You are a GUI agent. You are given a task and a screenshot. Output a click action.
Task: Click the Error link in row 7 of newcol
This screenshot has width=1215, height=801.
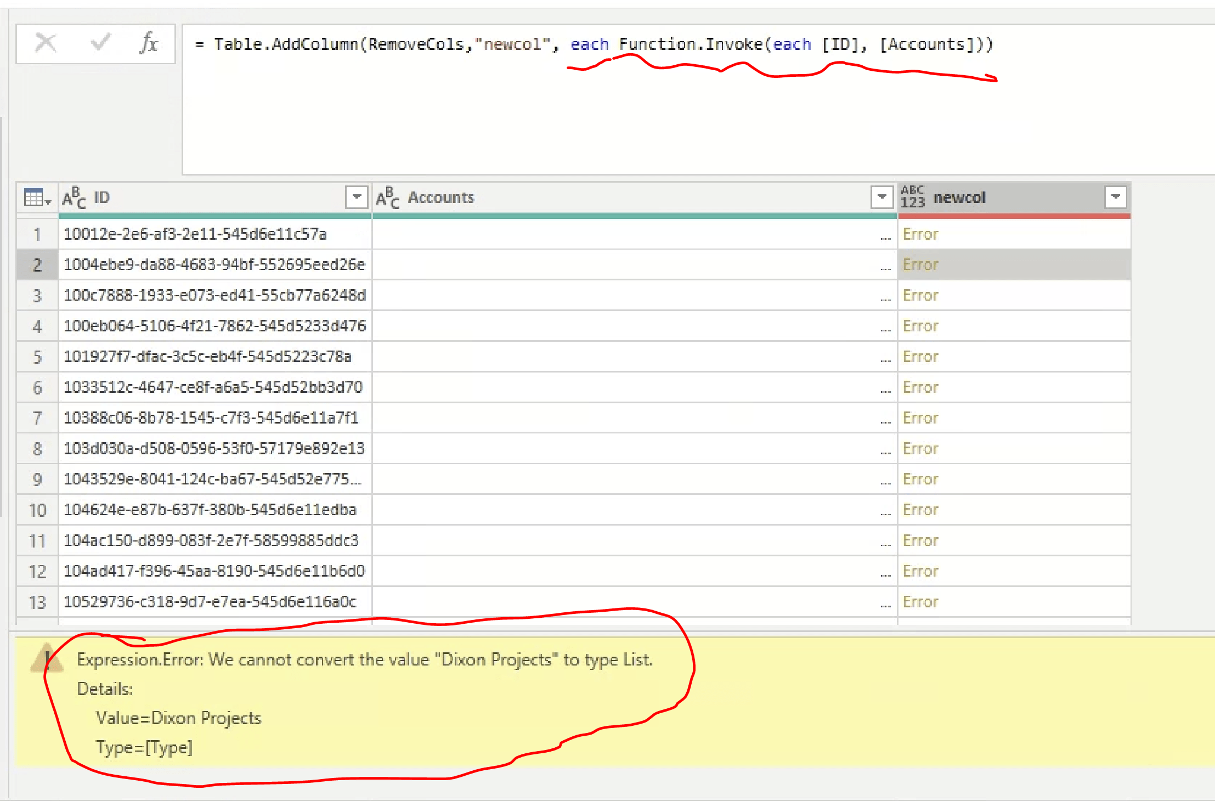tap(920, 418)
